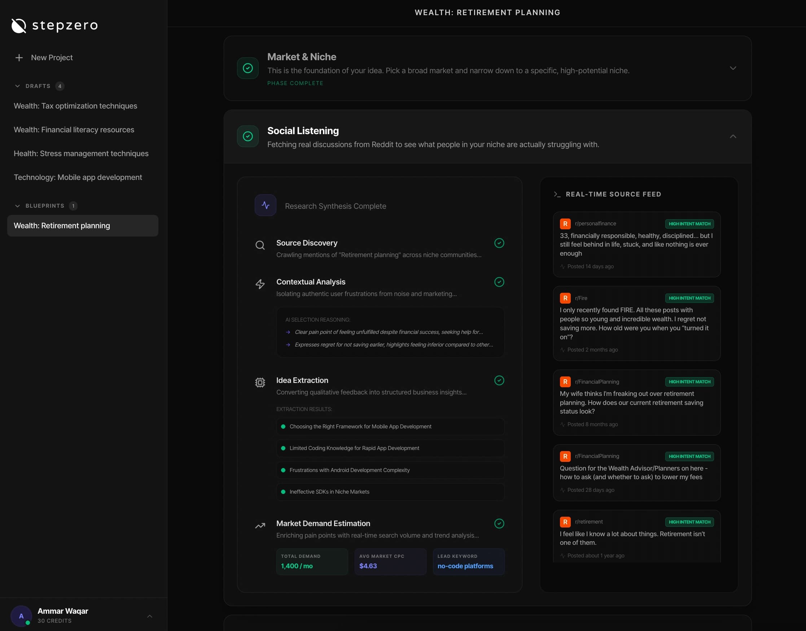Collapse the Social Listening section
The width and height of the screenshot is (806, 631).
click(x=733, y=136)
